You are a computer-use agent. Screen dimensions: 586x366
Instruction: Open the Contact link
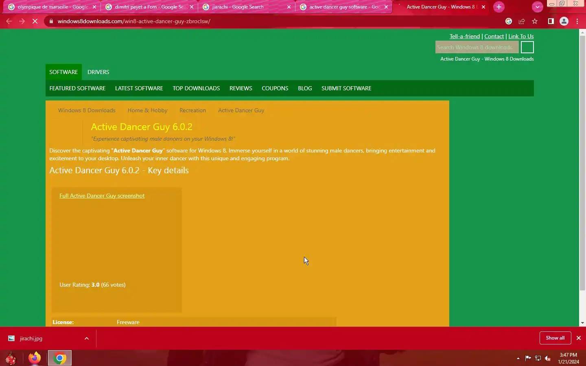494,36
